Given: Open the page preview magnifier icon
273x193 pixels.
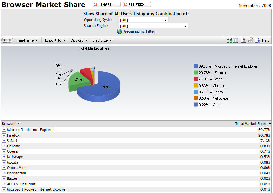Looking at the screenshot, I should (x=243, y=40).
